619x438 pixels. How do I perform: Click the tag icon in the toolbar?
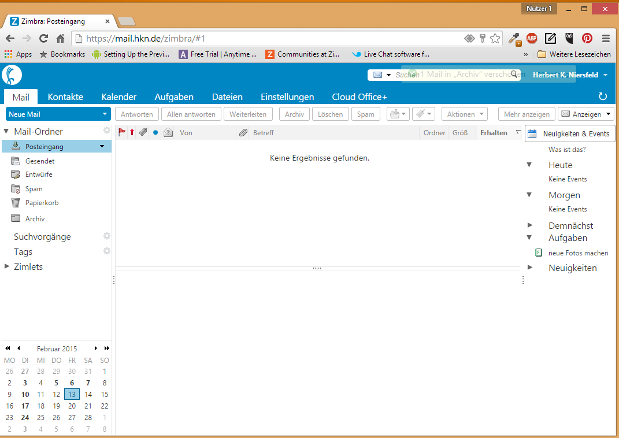click(x=419, y=113)
